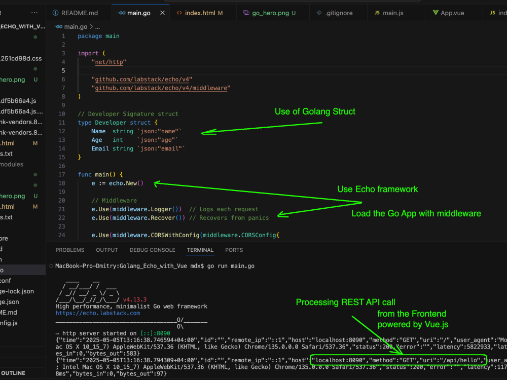This screenshot has height=380, width=507.
Task: Click the 'go run main.go' terminal command
Action: (x=231, y=267)
